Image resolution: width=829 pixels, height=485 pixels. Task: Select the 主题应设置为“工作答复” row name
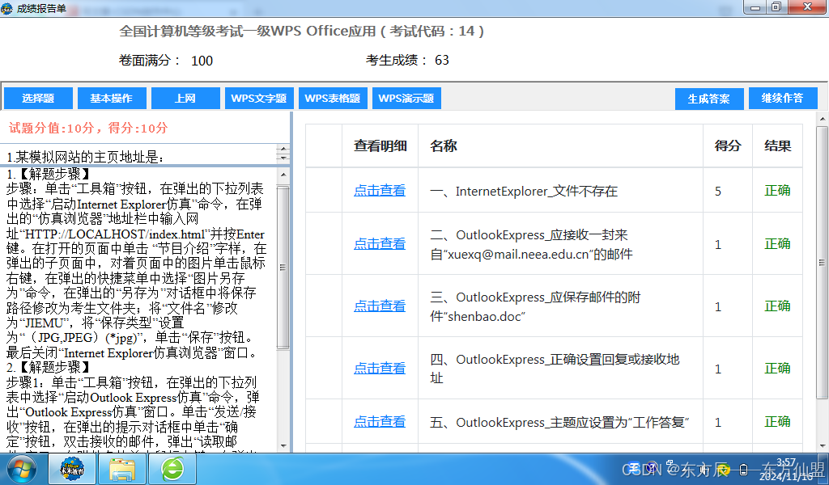560,422
